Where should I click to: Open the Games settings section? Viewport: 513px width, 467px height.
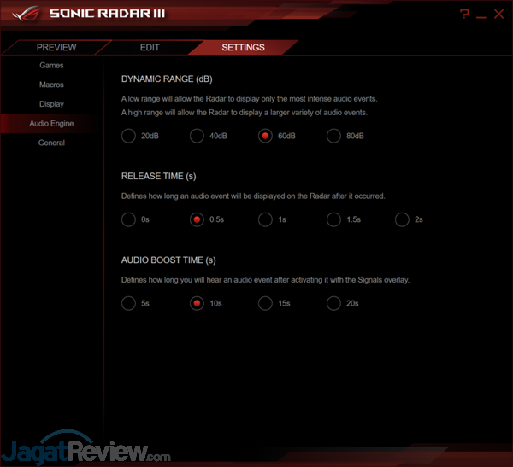[x=51, y=66]
